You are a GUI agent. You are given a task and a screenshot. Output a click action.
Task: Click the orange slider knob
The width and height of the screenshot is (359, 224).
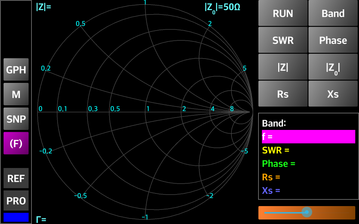(x=307, y=212)
